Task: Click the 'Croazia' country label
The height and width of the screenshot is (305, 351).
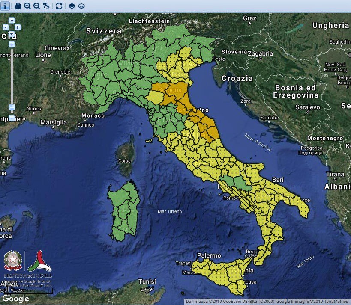Action: [x=237, y=78]
